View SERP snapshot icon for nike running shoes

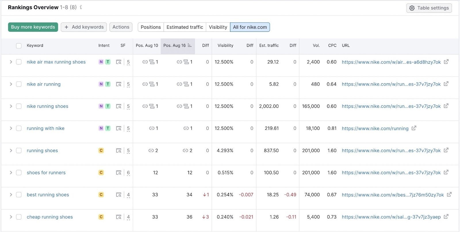[118, 106]
